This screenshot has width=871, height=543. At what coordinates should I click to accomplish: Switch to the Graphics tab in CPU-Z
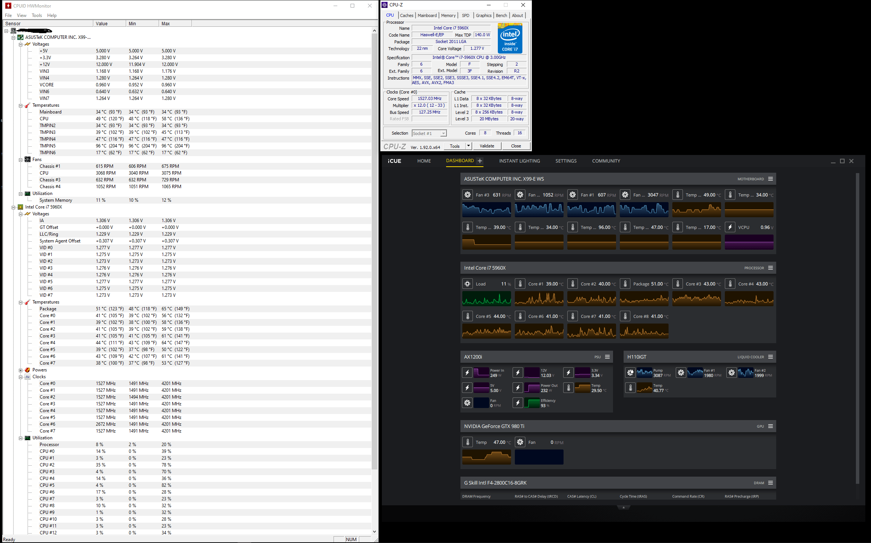[484, 15]
